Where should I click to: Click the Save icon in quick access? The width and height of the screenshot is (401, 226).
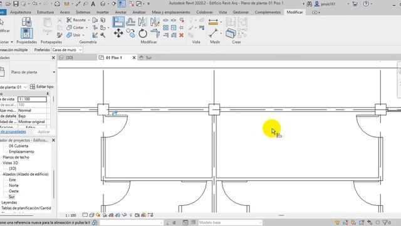[16, 4]
